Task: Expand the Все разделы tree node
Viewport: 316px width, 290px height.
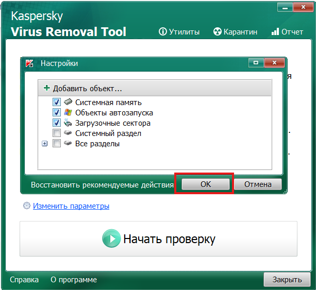Action: tap(44, 144)
